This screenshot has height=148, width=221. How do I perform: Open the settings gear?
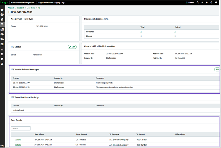pyautogui.click(x=211, y=2)
